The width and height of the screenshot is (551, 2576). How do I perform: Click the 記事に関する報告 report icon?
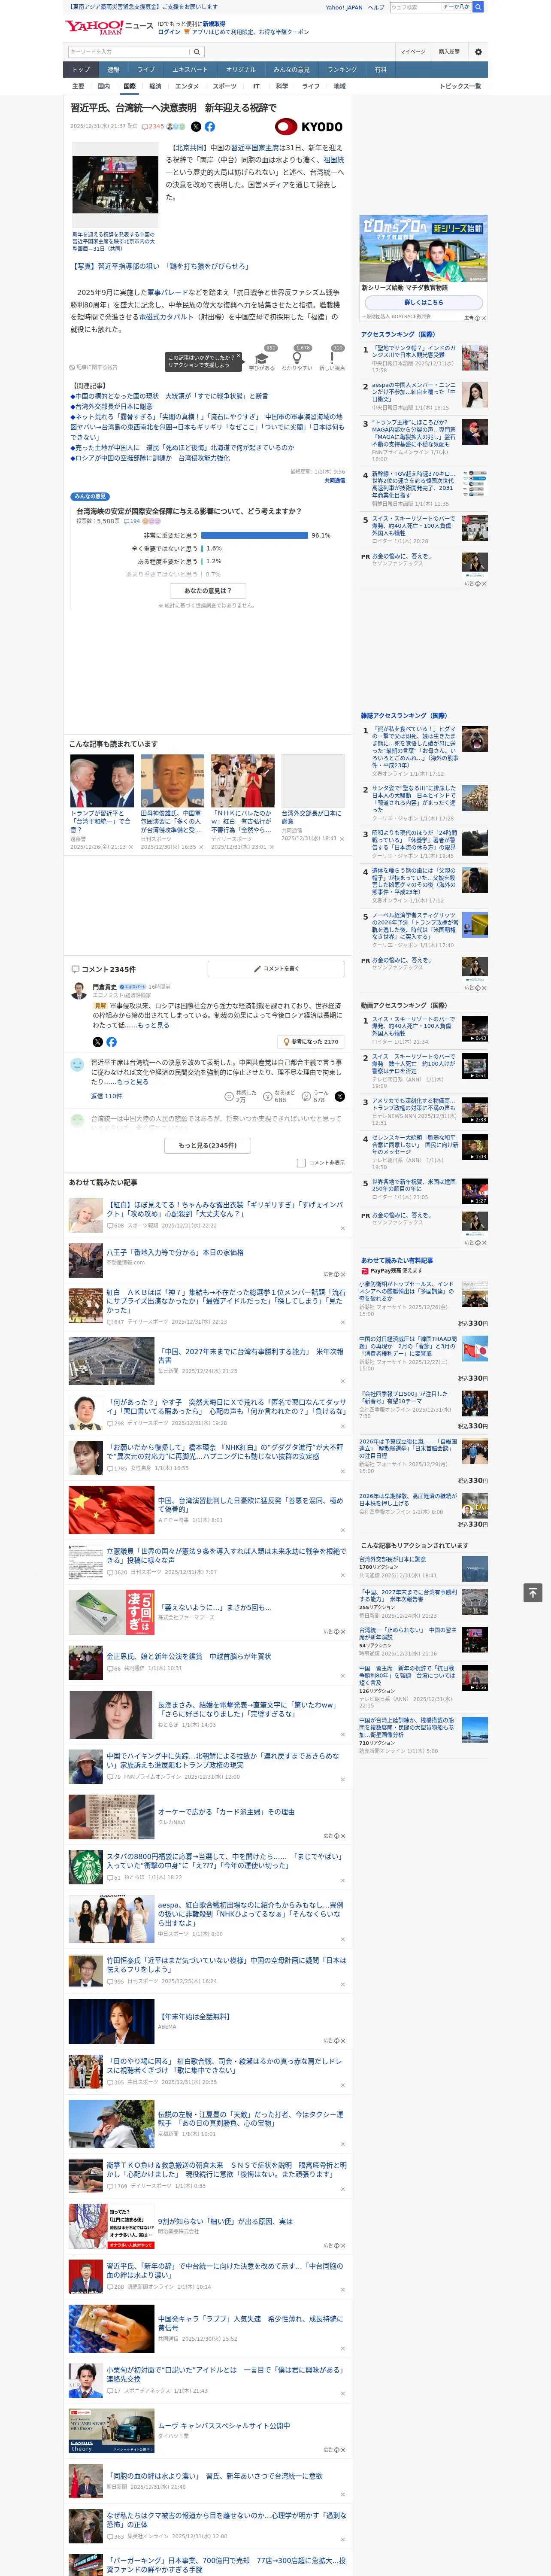[93, 367]
